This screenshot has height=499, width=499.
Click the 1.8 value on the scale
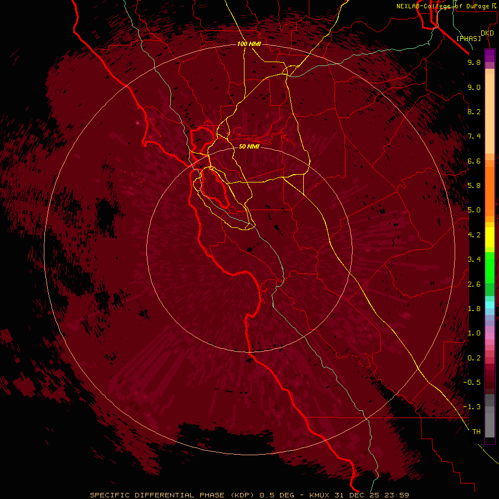[474, 309]
